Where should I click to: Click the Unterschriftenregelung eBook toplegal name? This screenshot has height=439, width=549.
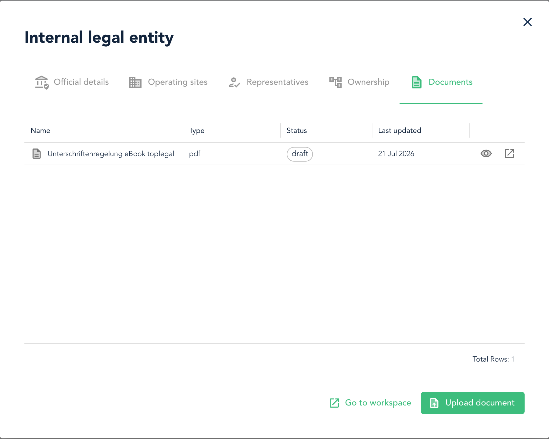pos(111,154)
